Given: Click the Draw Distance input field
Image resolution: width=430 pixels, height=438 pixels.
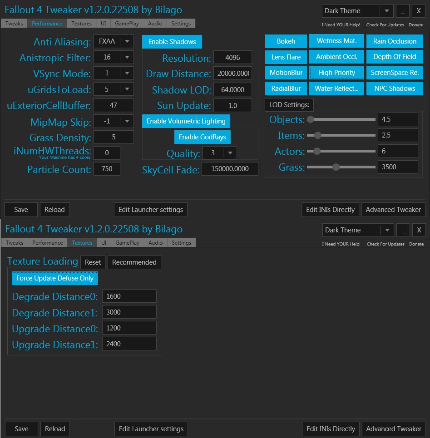Looking at the screenshot, I should (x=232, y=74).
